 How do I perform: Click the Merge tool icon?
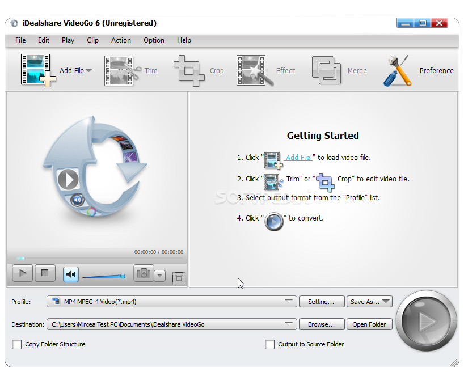pos(326,70)
